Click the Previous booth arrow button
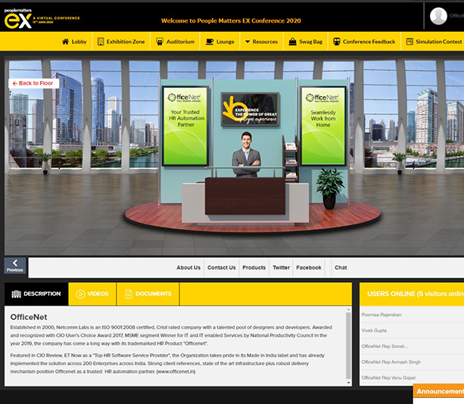This screenshot has width=464, height=404. [x=15, y=266]
